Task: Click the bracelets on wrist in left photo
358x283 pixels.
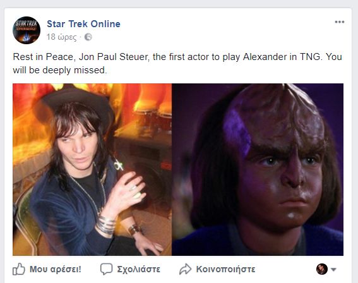Action: tap(106, 226)
